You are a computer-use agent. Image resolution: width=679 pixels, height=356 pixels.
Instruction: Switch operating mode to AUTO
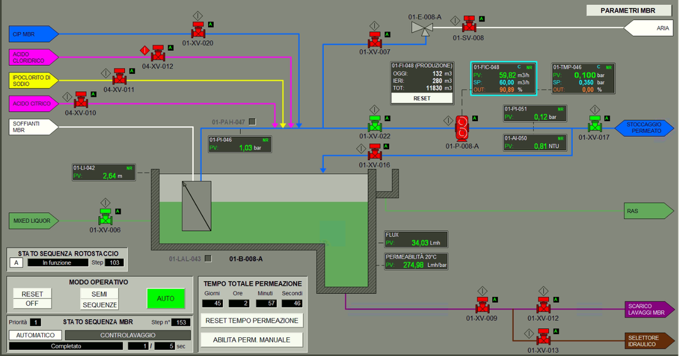[x=166, y=298]
